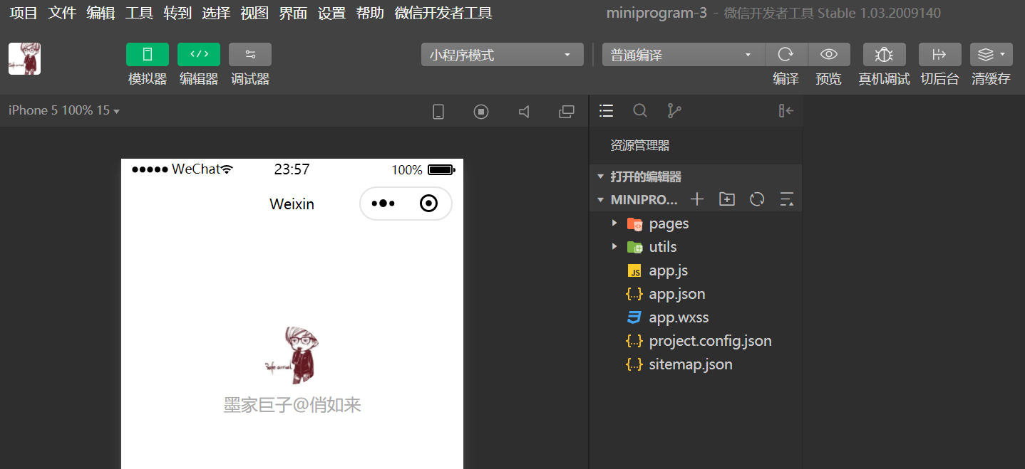Collapse all folders in explorer icon
Viewport: 1025px width, 469px height.
(787, 199)
